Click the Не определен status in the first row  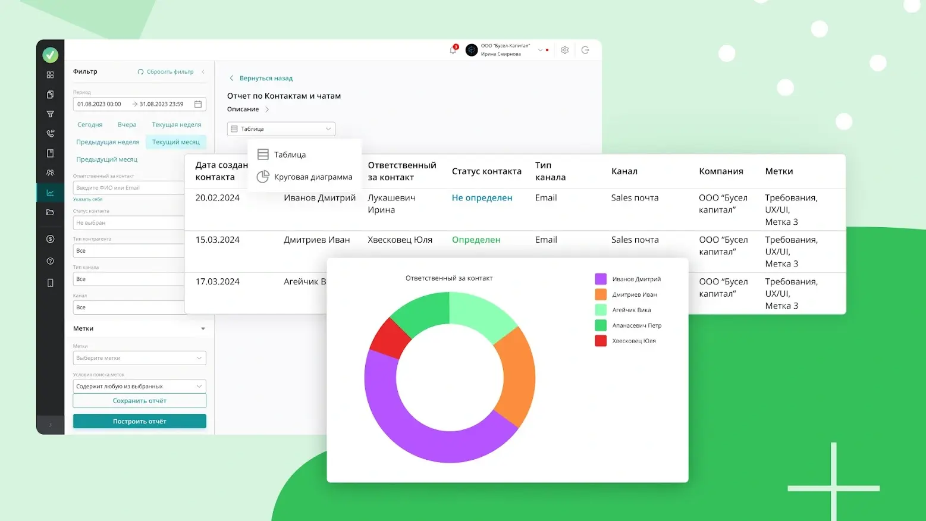tap(482, 198)
